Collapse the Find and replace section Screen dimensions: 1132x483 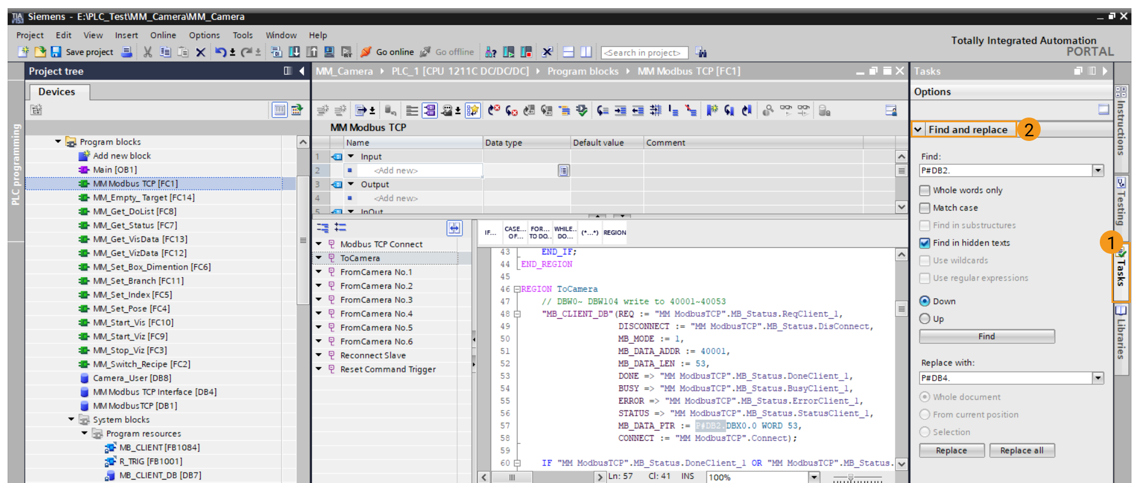(918, 129)
